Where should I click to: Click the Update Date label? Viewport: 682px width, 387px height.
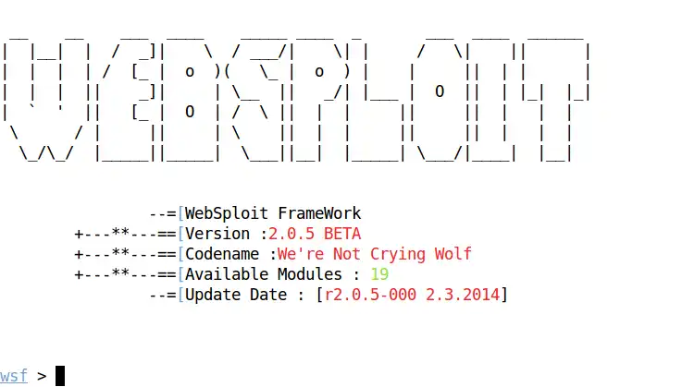[x=245, y=295]
